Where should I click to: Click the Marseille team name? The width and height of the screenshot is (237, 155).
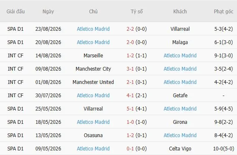tap(93, 56)
